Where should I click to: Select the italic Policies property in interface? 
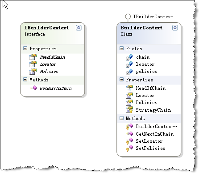(49, 71)
